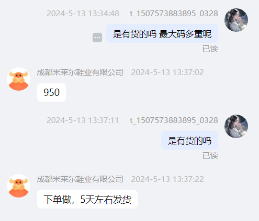Click the ox seller avatar beside 下单做 message
This screenshot has width=259, height=221.
[18, 186]
